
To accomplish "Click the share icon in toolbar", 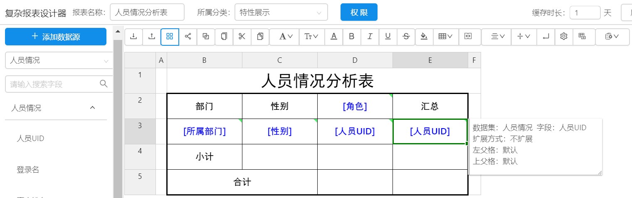I will [x=188, y=37].
